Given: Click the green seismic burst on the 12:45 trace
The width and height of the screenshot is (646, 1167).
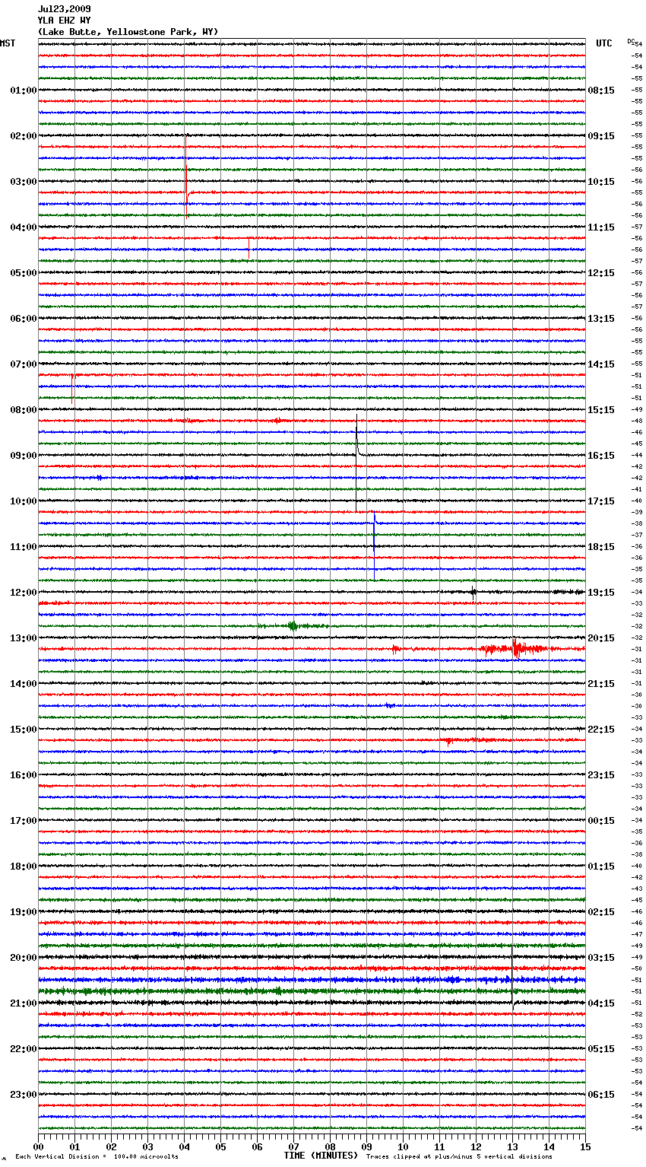Looking at the screenshot, I should click(x=293, y=626).
